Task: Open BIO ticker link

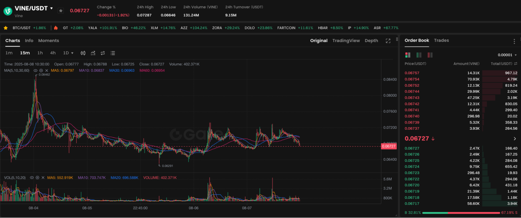Action: pyautogui.click(x=134, y=28)
